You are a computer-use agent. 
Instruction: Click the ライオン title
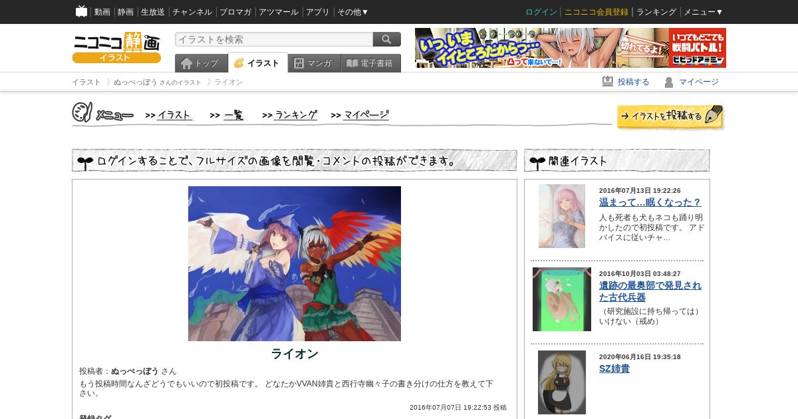click(295, 354)
